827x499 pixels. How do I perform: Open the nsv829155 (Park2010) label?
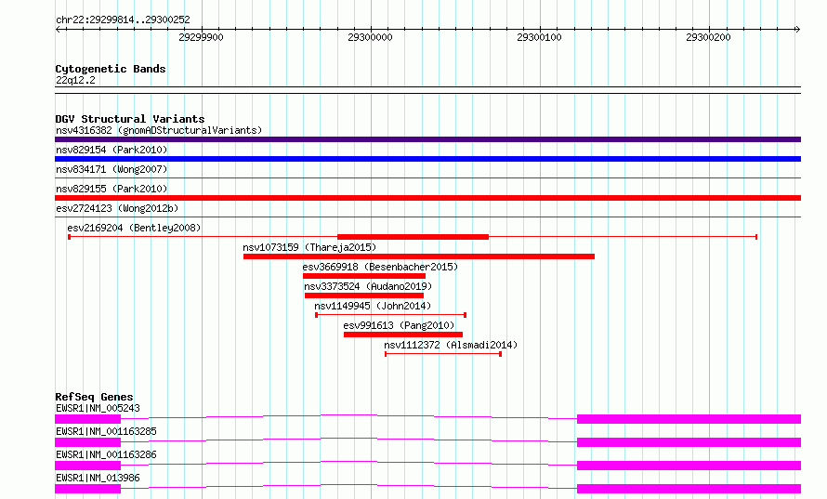(x=112, y=189)
